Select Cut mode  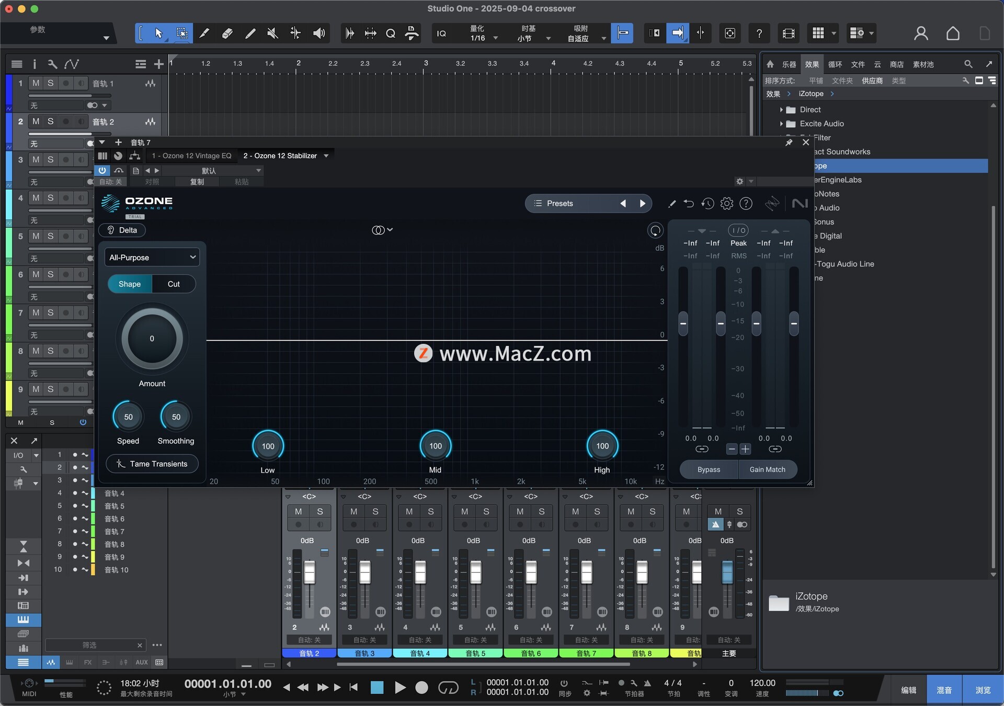click(x=174, y=284)
